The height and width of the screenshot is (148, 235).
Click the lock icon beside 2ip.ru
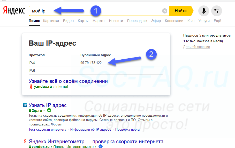30,110
